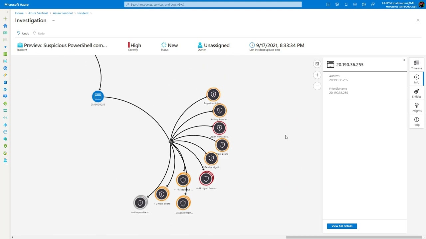This screenshot has width=426, height=239.
Task: Click the left arrow of the bottom scrollbar
Action: point(12,237)
